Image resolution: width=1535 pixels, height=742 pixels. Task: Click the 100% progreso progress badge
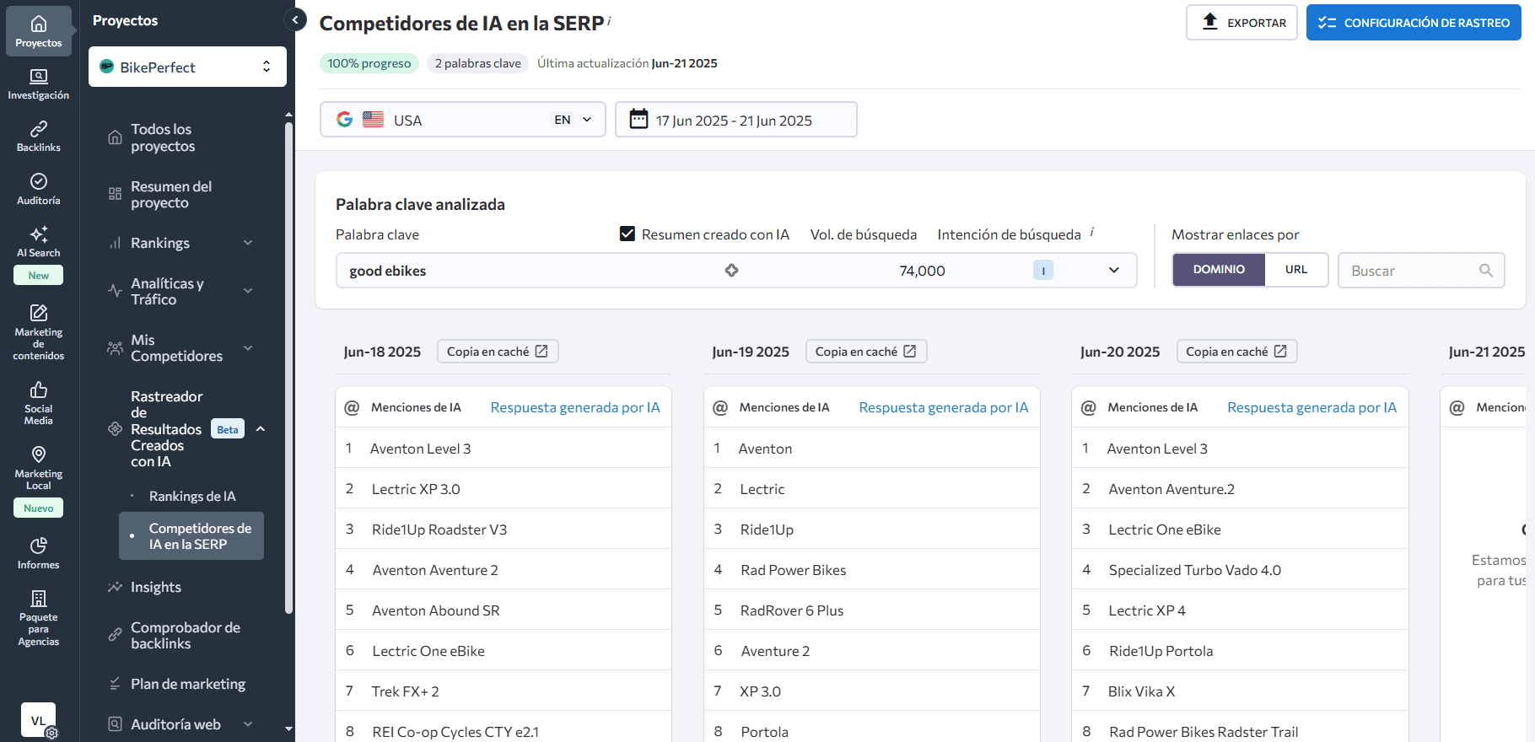[369, 63]
